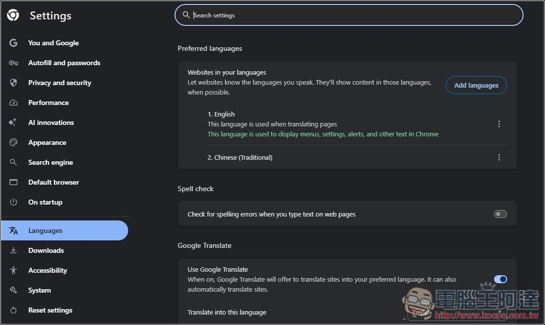Click the You and Google icon

click(x=14, y=43)
